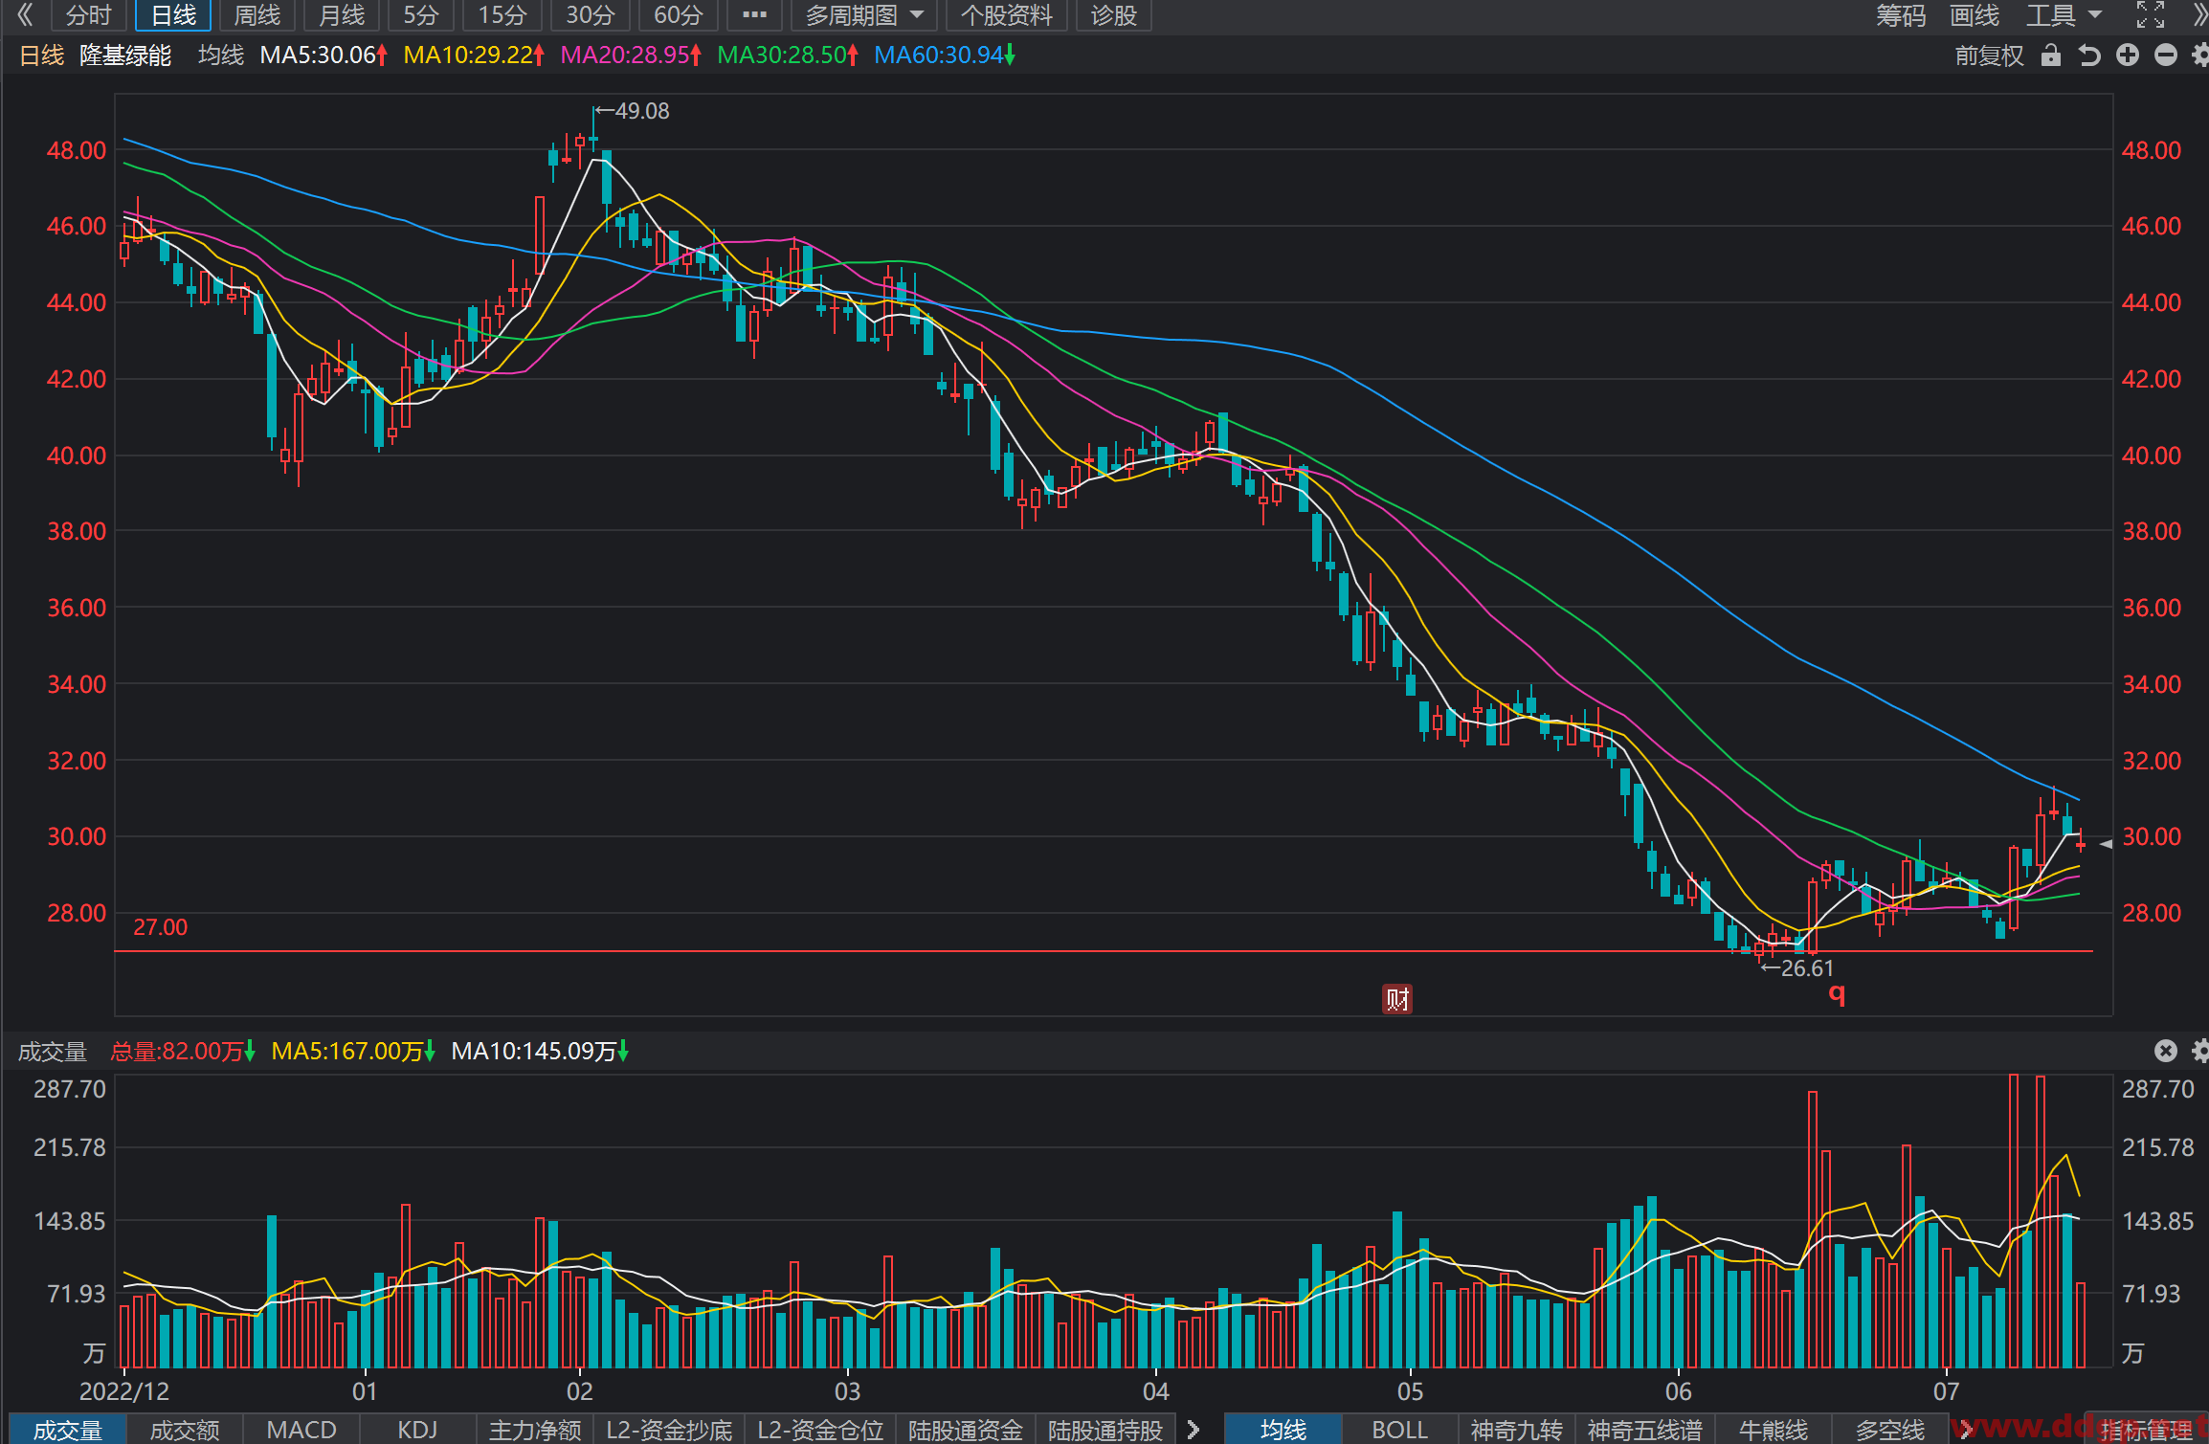Click the more periods ellipsis button
This screenshot has width=2209, height=1444.
point(754,14)
